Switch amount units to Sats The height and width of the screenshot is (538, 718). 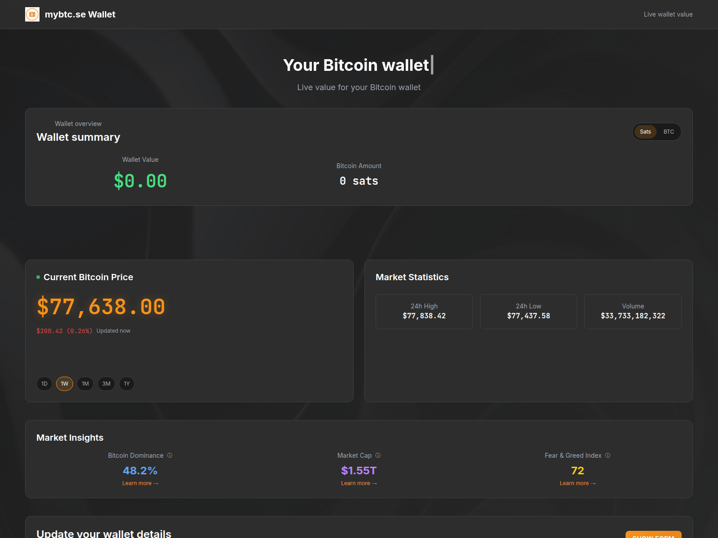[x=645, y=132]
